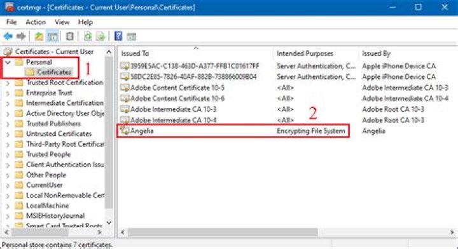The image size is (458, 249).
Task: Select Adobe Content Certificate 10-5 name
Action: [177, 88]
